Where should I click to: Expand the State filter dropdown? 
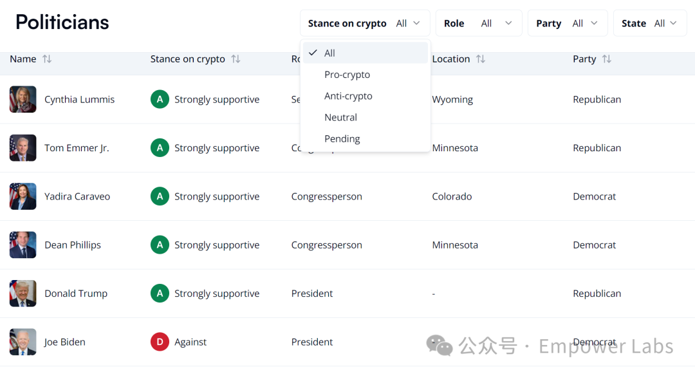pyautogui.click(x=649, y=23)
